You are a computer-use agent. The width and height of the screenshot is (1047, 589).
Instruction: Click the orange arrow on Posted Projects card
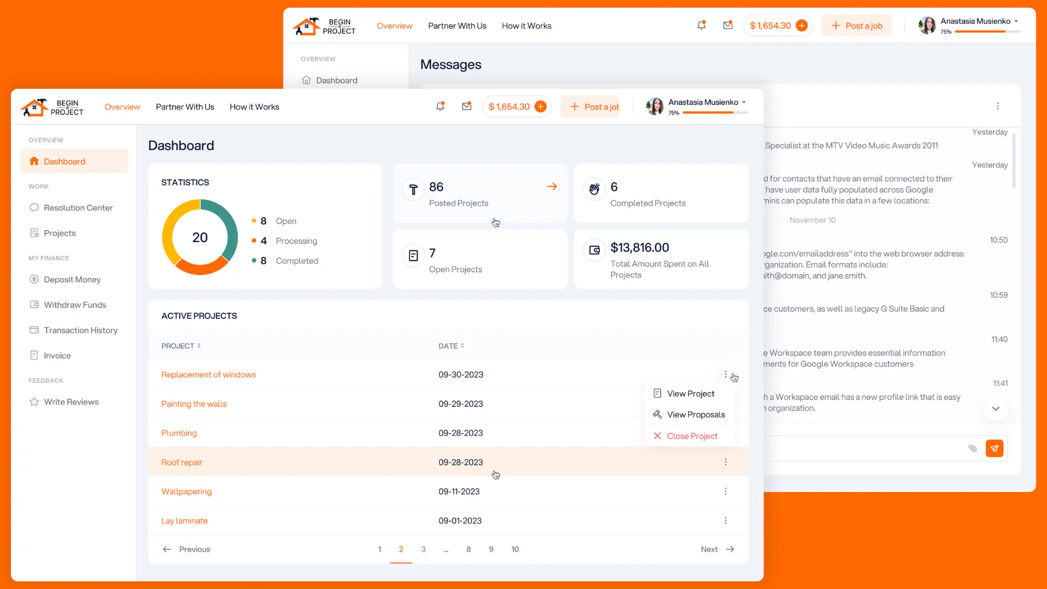(x=552, y=187)
